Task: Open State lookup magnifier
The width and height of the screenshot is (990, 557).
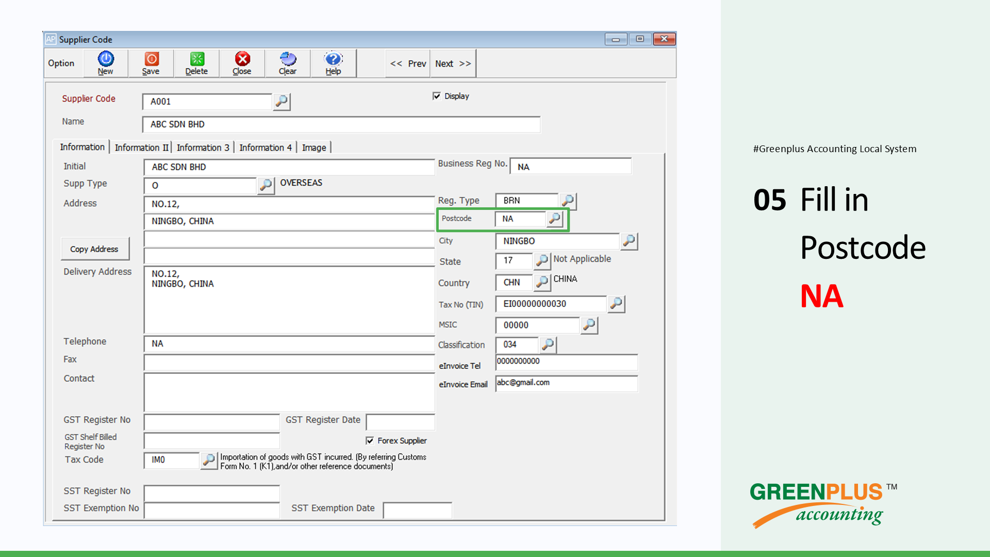Action: (542, 261)
